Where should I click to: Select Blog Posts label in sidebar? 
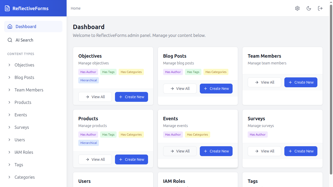tap(24, 77)
